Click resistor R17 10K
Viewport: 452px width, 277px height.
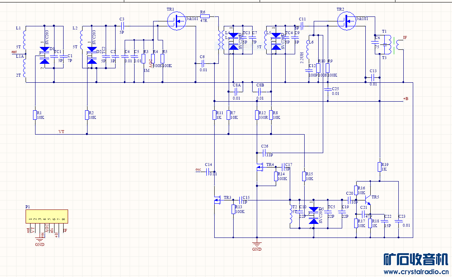[x=356, y=223]
